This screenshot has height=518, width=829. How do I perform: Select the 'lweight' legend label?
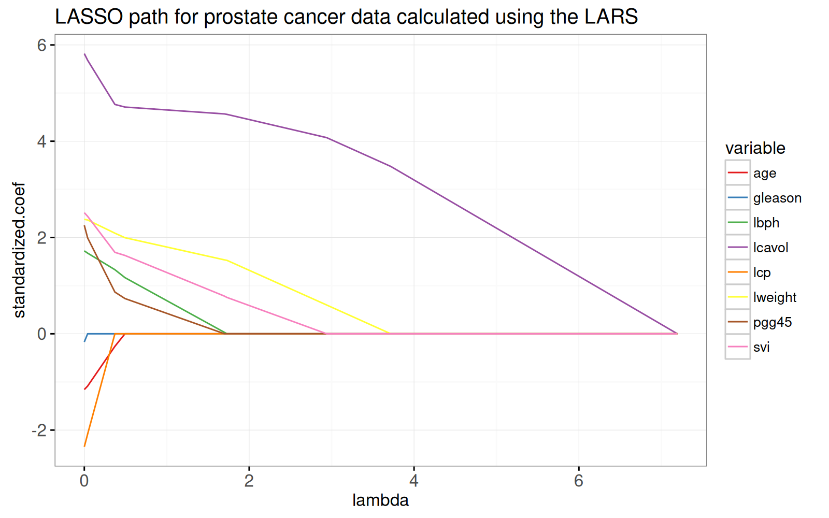(775, 297)
